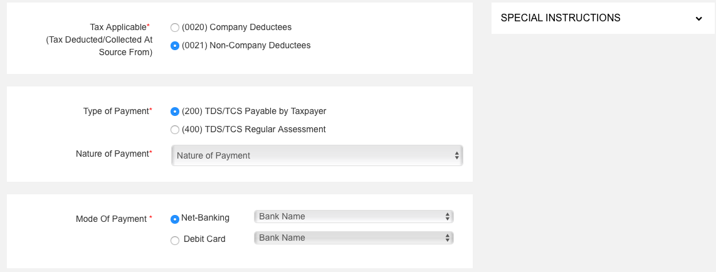The image size is (716, 272).
Task: Click the Debit Card bank selector arrow icon
Action: coord(447,238)
